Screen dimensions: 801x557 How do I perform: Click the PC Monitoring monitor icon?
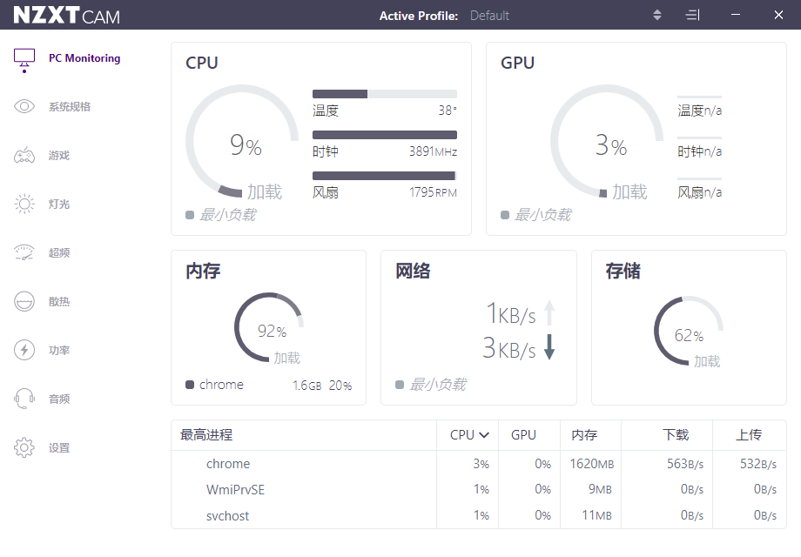pyautogui.click(x=24, y=58)
